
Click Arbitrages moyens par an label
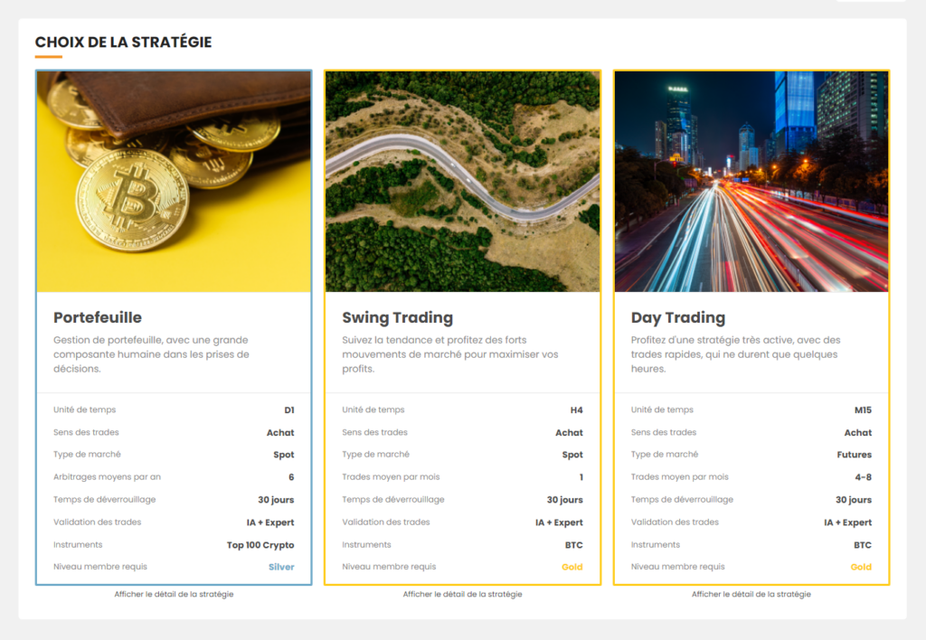(107, 476)
